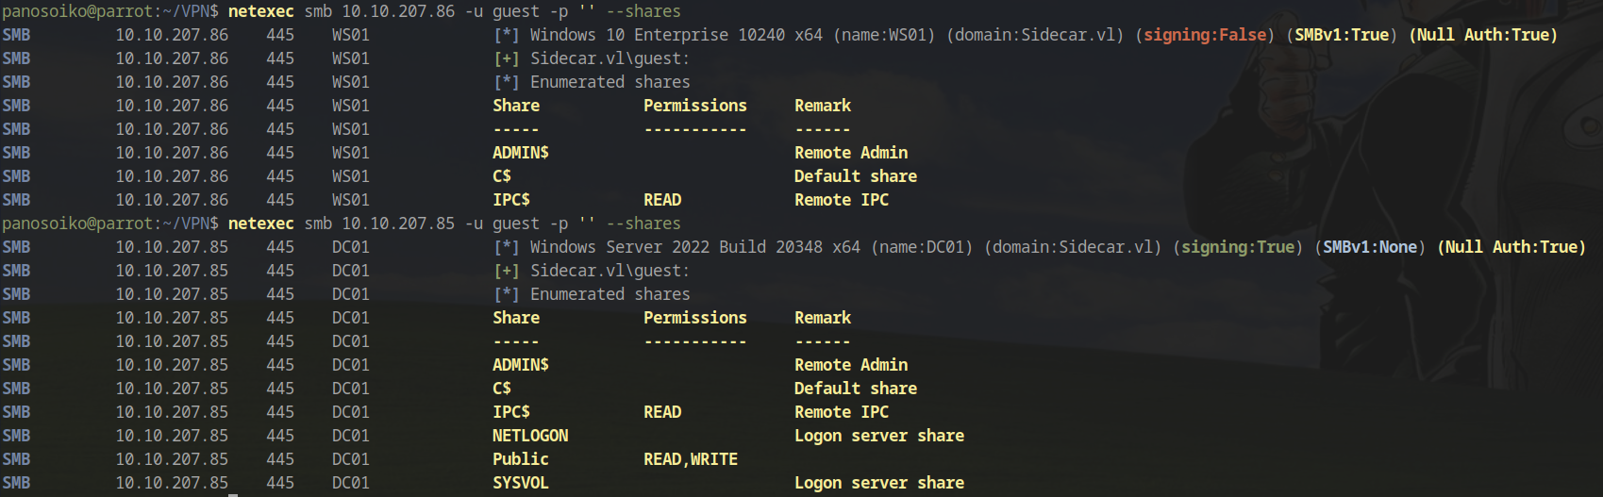The image size is (1603, 497).
Task: Click port 445 on the Public row
Action: (280, 459)
